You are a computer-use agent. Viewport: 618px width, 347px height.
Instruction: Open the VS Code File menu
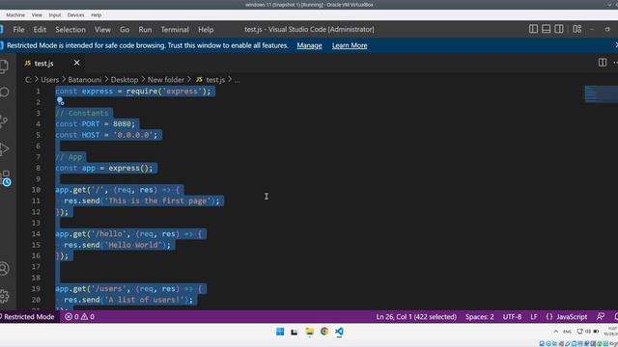[x=18, y=30]
